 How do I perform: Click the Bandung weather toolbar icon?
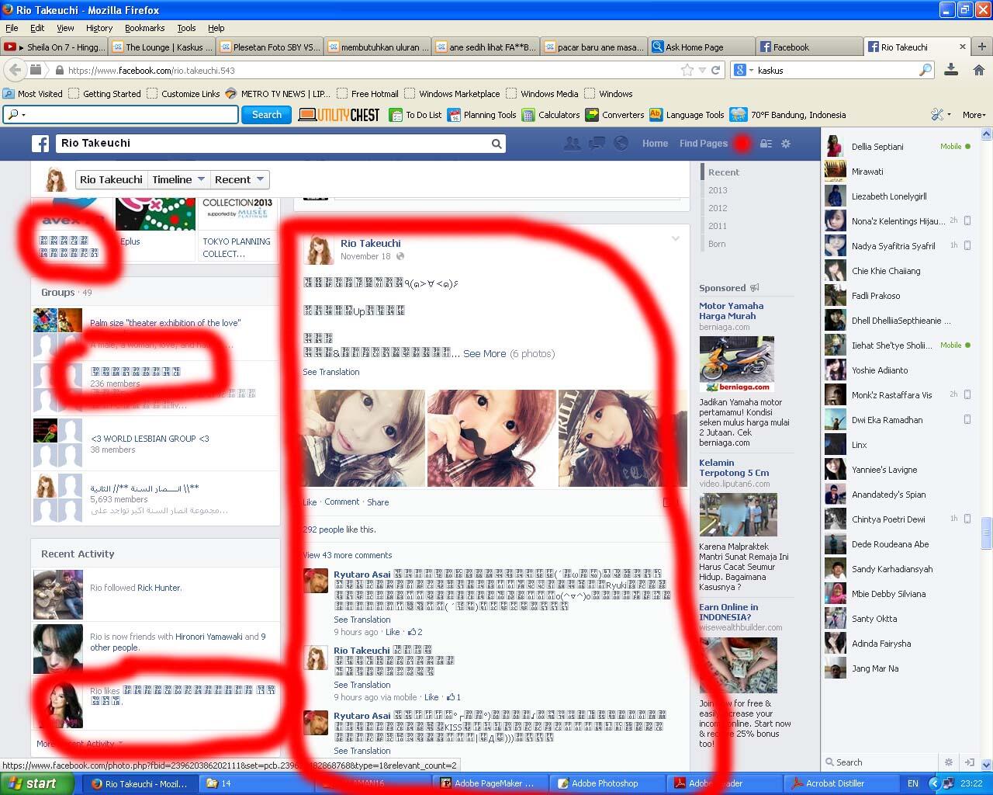[738, 115]
